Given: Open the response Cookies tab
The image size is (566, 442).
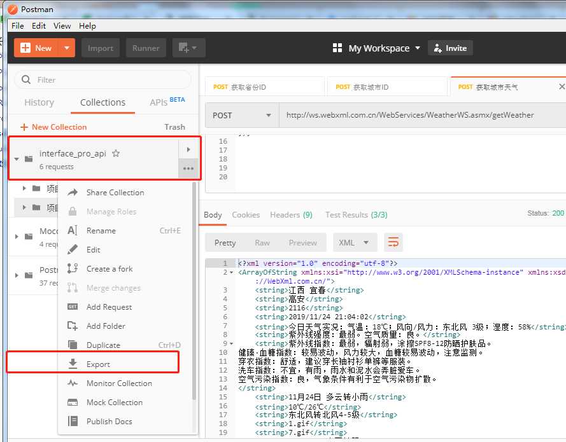Looking at the screenshot, I should 246,215.
